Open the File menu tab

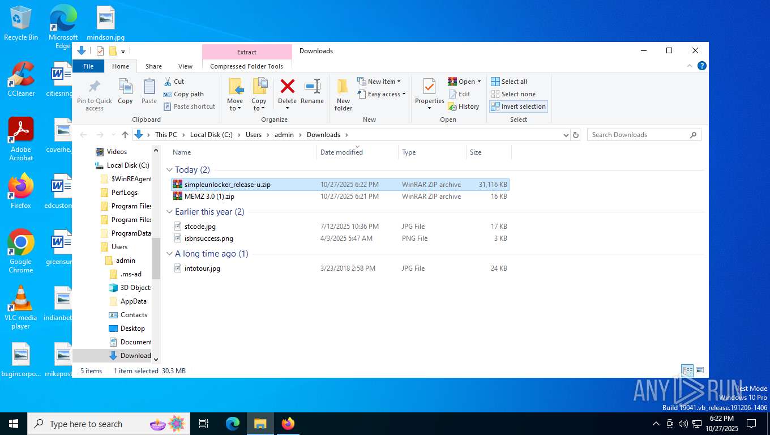tap(88, 66)
